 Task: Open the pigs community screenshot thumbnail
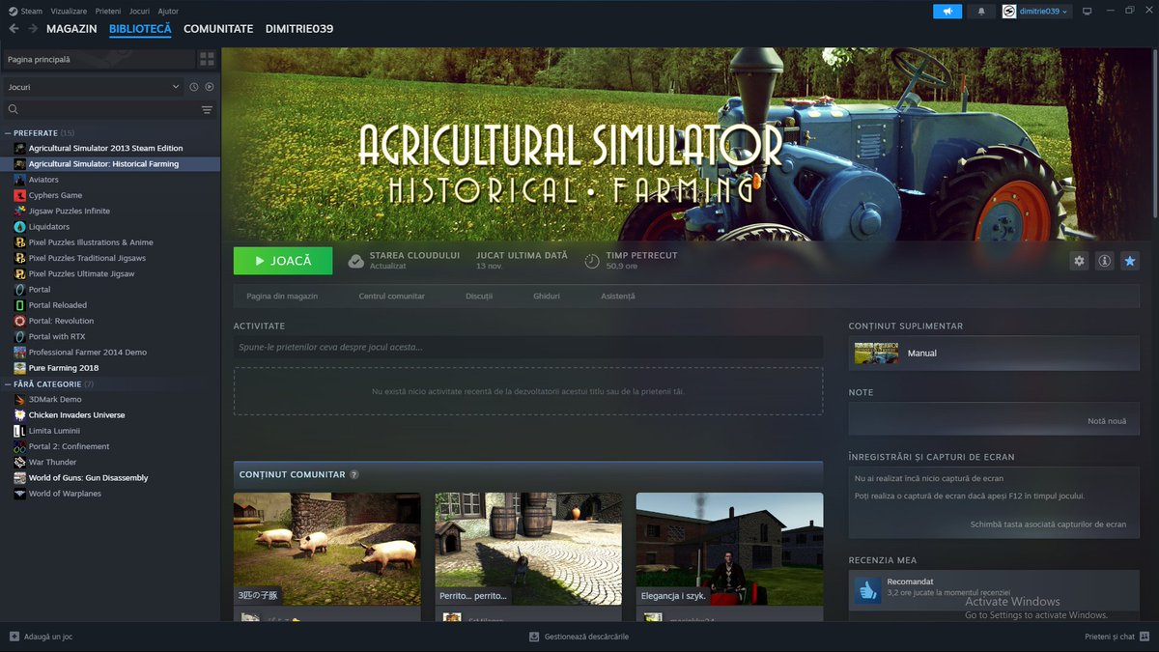[327, 549]
